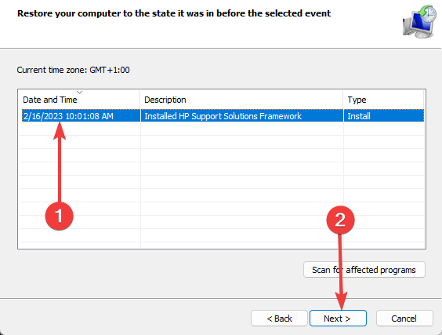Select restore point dated 2/16/2023 10:01:08 AM
This screenshot has width=442, height=335.
click(x=223, y=115)
